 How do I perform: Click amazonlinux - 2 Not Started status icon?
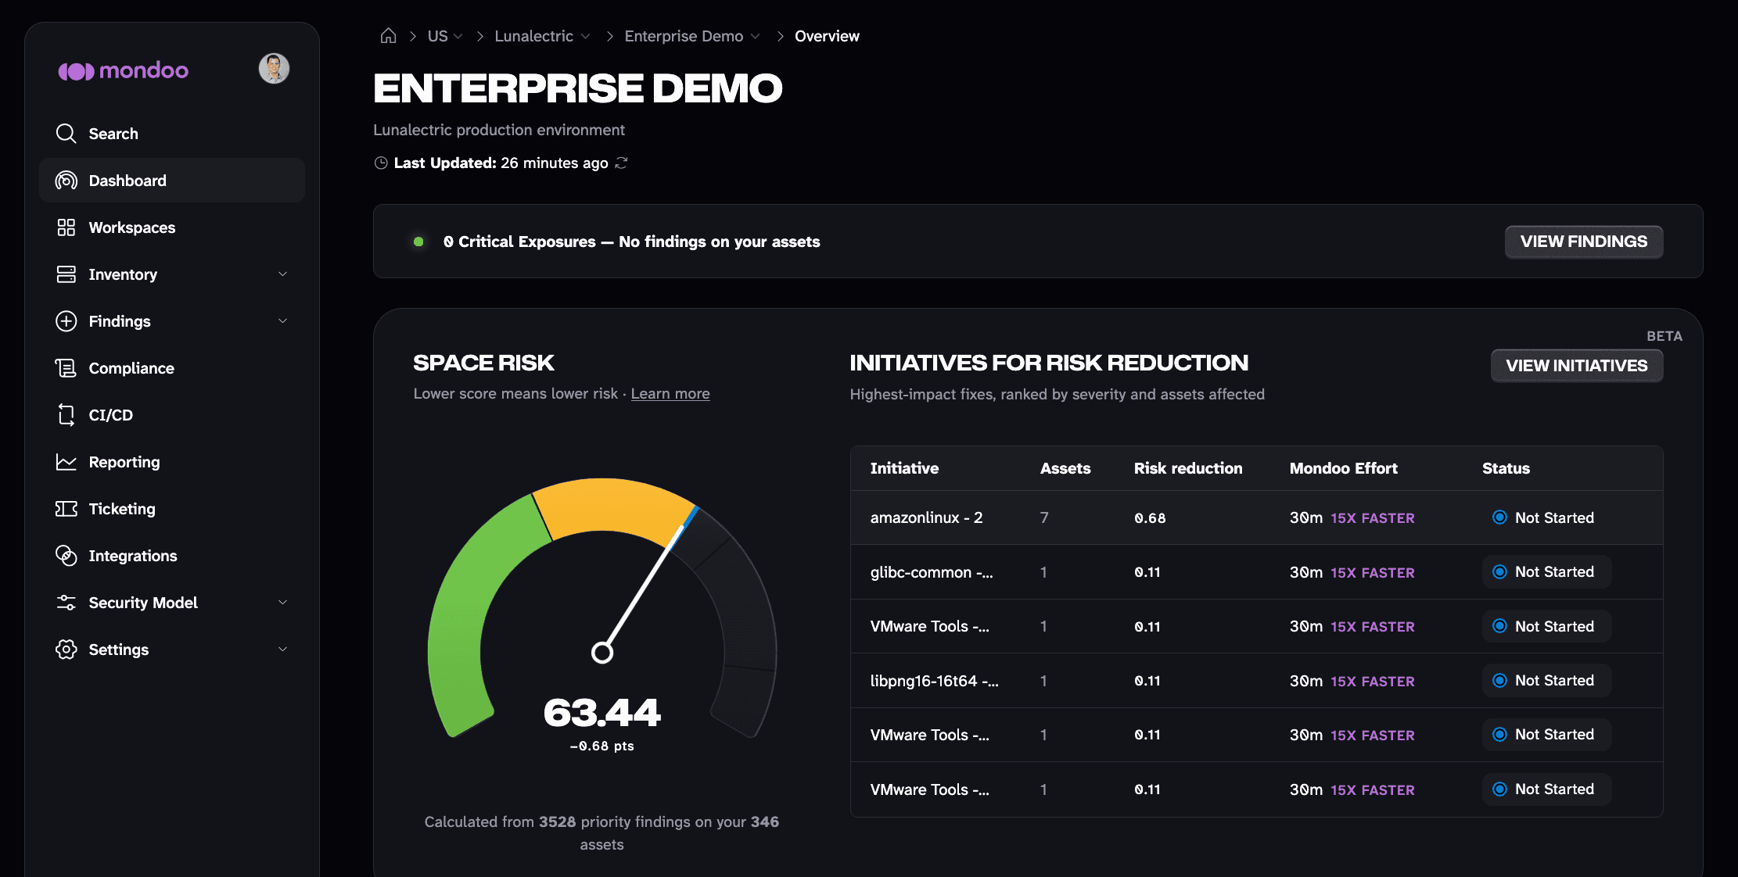point(1499,517)
